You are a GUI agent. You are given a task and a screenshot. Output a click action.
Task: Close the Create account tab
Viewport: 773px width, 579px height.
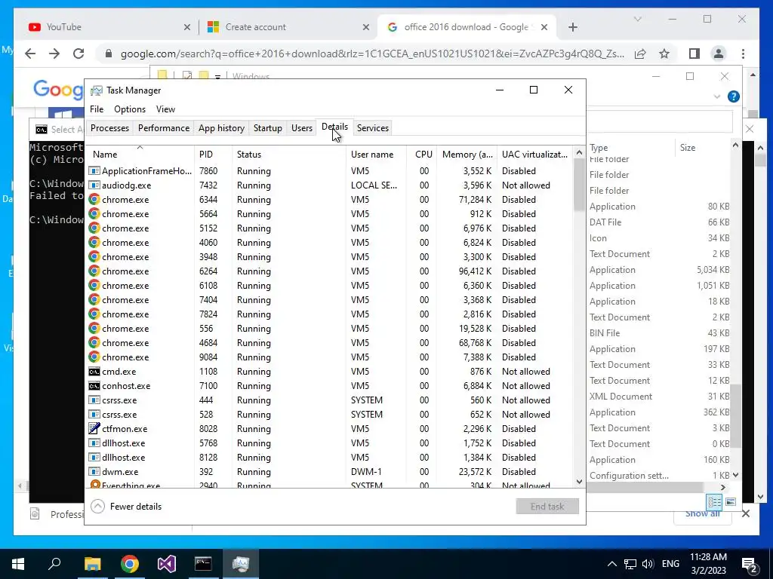tap(366, 28)
